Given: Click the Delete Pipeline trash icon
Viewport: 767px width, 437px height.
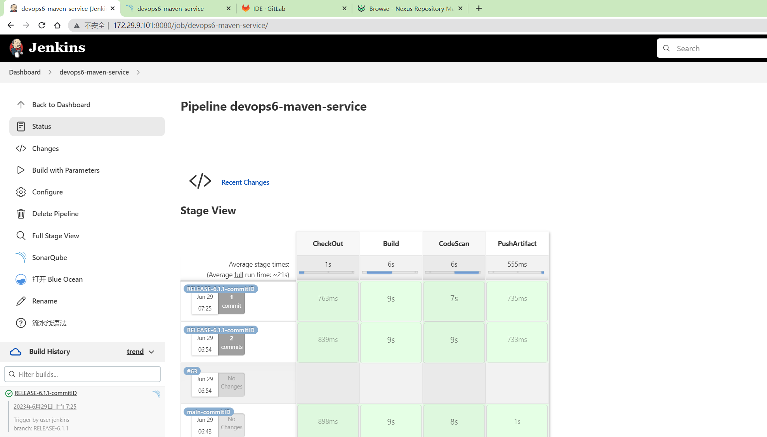Looking at the screenshot, I should pyautogui.click(x=21, y=214).
